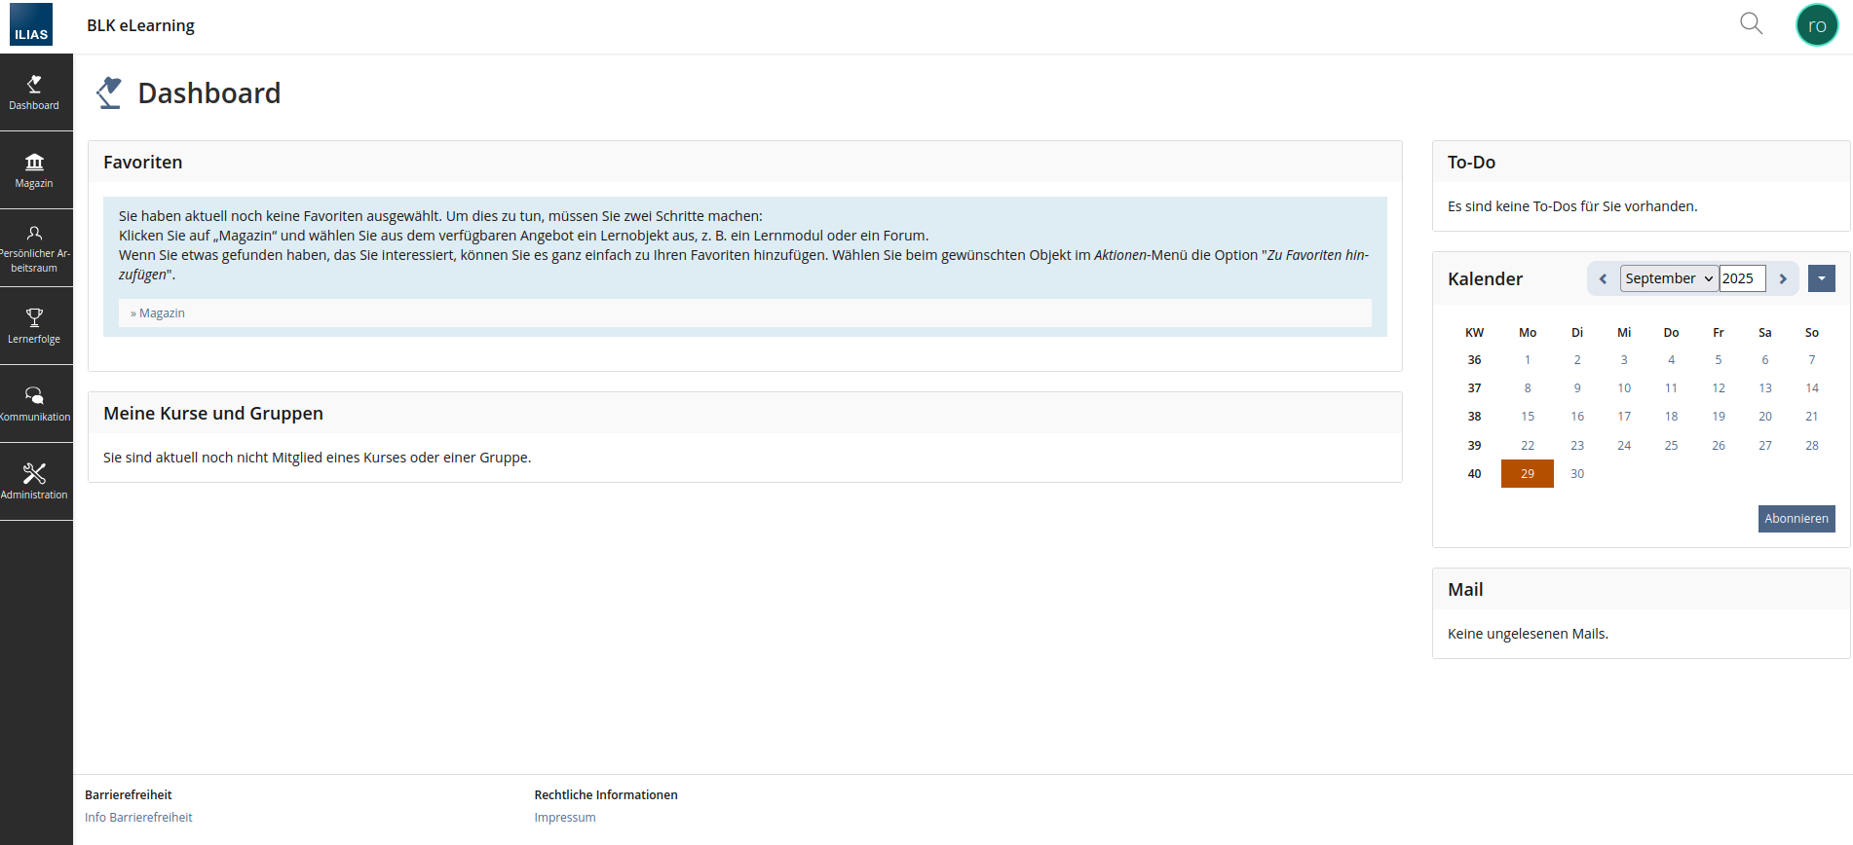
Task: Open Info Barrierefreiheit footer link
Action: [x=138, y=818]
